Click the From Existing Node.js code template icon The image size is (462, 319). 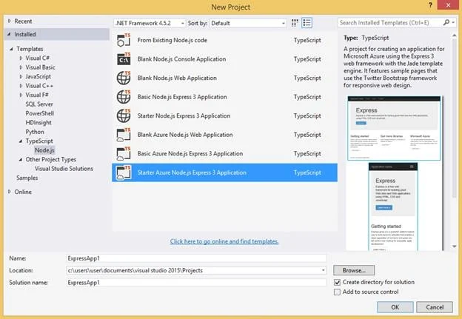(x=124, y=41)
